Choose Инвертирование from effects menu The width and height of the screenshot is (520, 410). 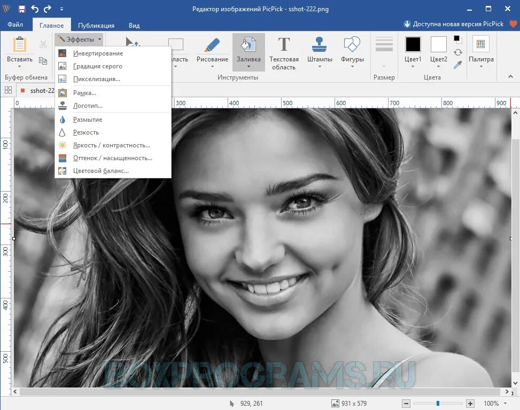(x=113, y=53)
